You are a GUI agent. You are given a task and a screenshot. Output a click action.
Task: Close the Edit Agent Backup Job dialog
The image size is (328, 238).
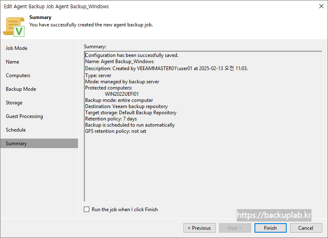coord(321,6)
